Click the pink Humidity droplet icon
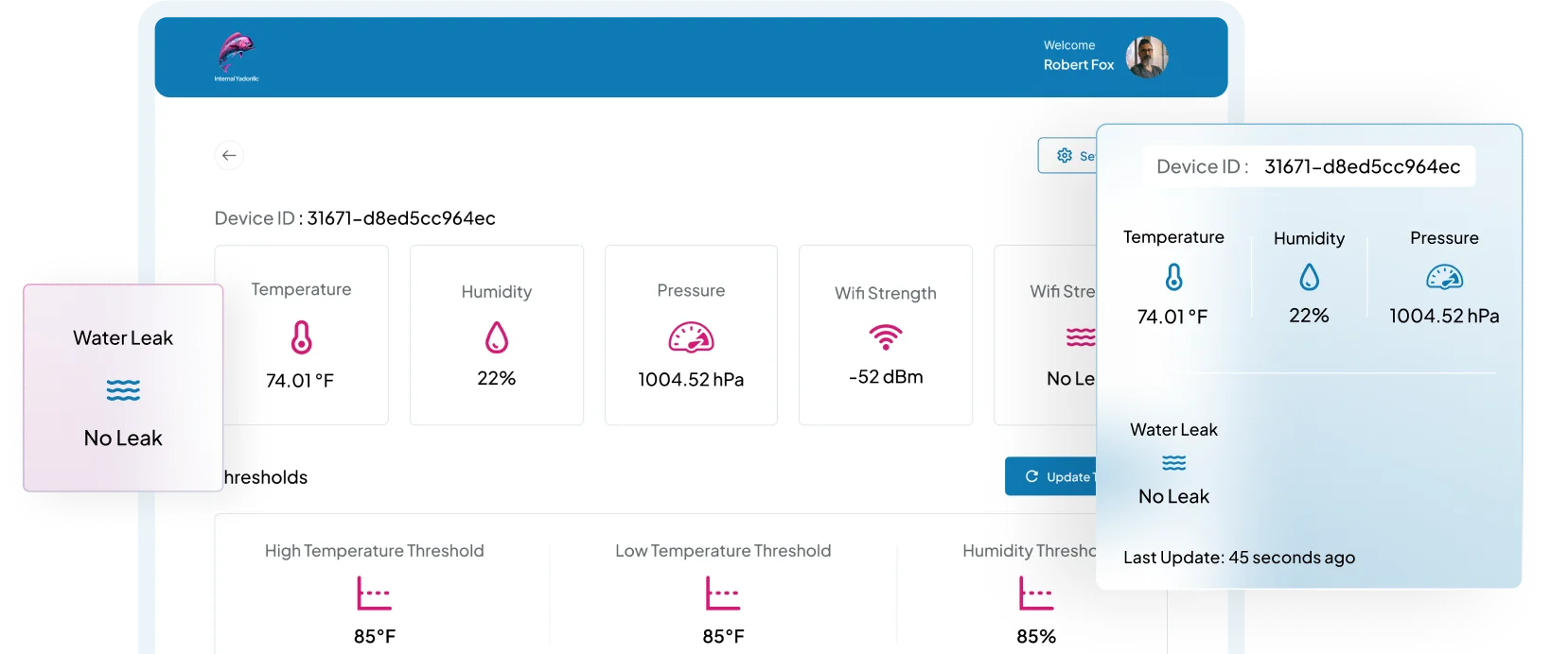 pos(496,337)
